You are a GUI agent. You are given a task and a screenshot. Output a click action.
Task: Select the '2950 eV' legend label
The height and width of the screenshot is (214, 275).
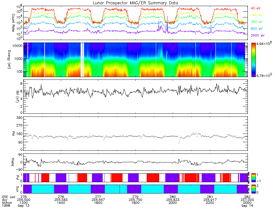[258, 35]
